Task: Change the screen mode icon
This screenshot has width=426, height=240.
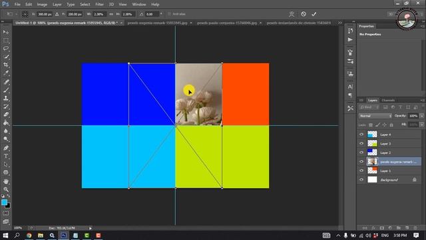Action: pos(6,221)
